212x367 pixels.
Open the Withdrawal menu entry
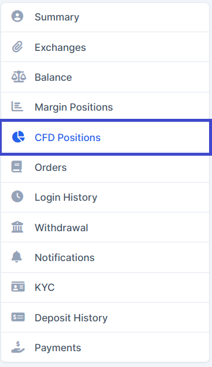[x=105, y=227]
